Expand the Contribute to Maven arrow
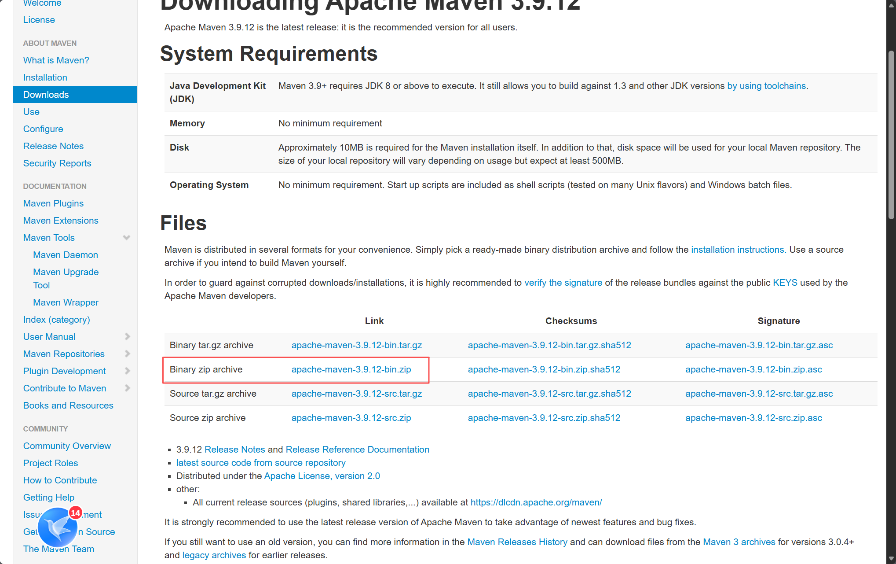The width and height of the screenshot is (896, 564). tap(127, 388)
